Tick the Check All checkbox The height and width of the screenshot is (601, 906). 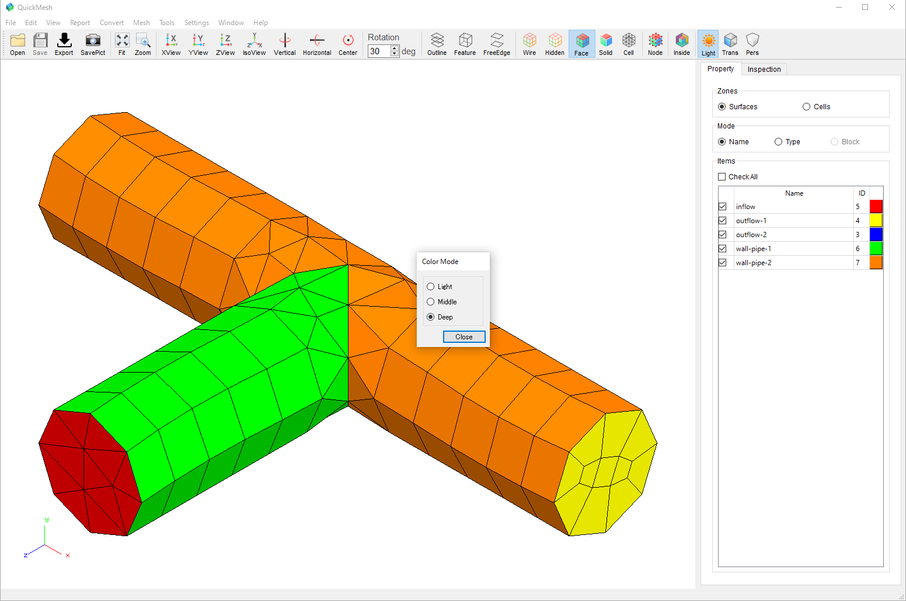[722, 177]
